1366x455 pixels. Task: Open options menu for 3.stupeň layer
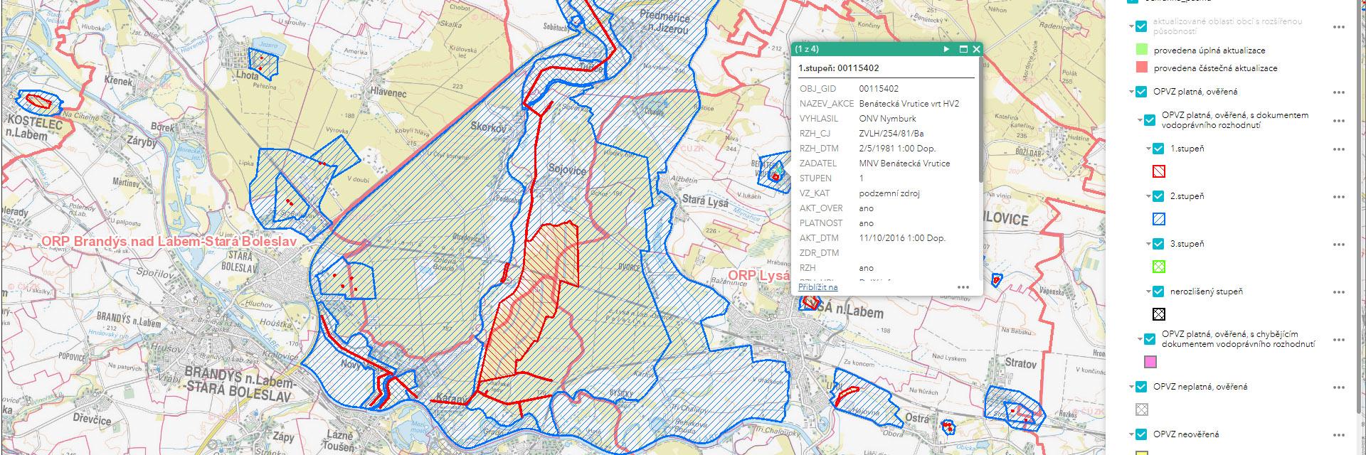(x=1339, y=245)
